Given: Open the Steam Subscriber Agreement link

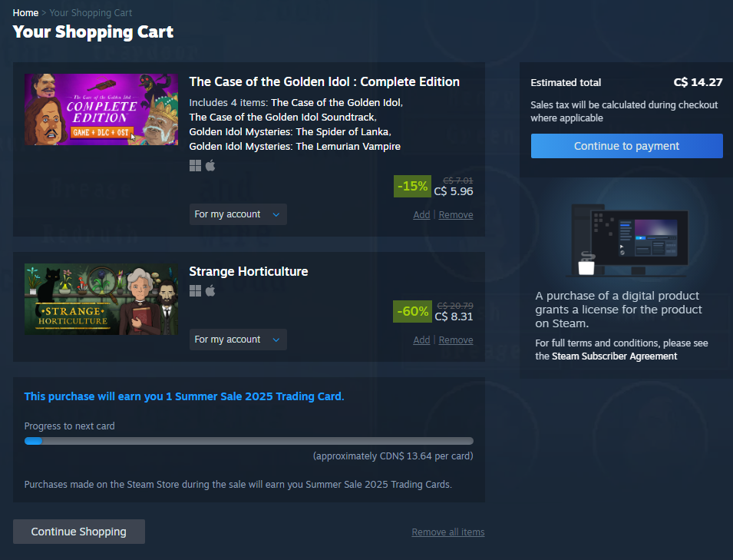Looking at the screenshot, I should (x=614, y=356).
